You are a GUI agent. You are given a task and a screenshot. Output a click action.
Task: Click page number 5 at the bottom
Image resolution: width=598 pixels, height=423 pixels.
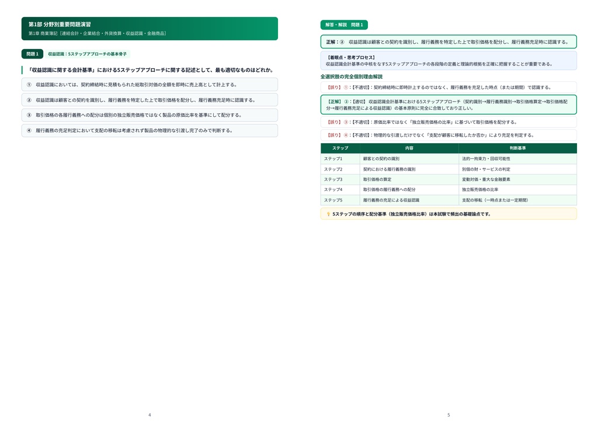448,415
